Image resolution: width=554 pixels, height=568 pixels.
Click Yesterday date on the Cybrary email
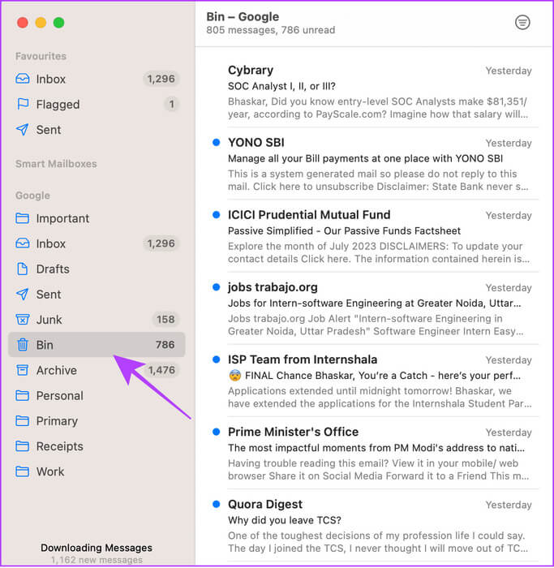coord(509,71)
